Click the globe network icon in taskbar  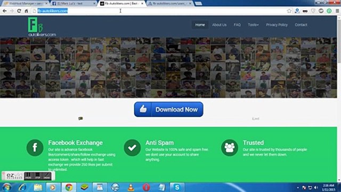[115, 187]
